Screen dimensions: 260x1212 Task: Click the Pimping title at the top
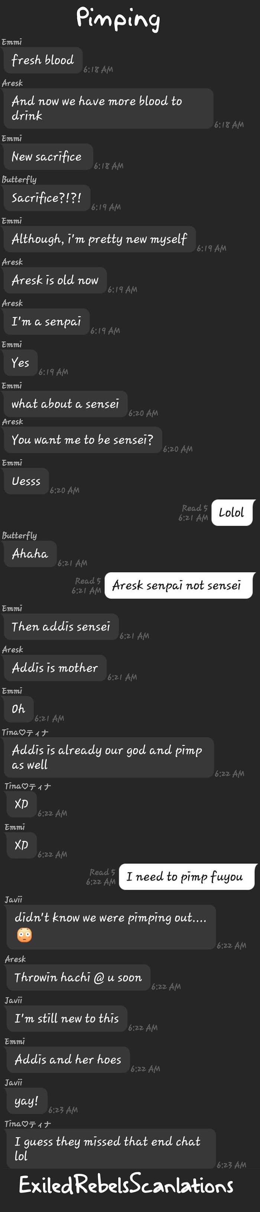tap(118, 19)
